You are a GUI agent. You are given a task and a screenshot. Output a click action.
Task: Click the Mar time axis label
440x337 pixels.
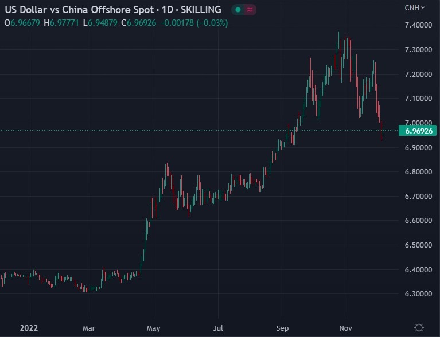pos(89,328)
